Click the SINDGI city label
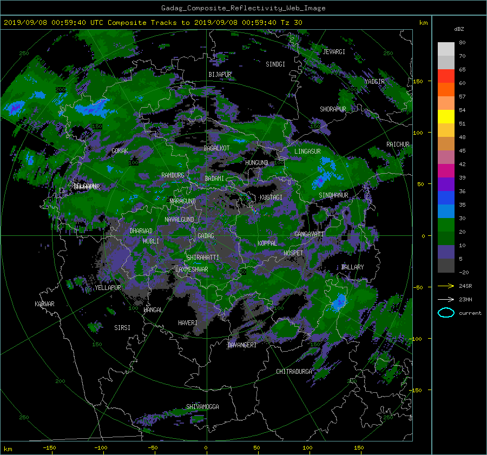The height and width of the screenshot is (455, 487). click(x=275, y=64)
